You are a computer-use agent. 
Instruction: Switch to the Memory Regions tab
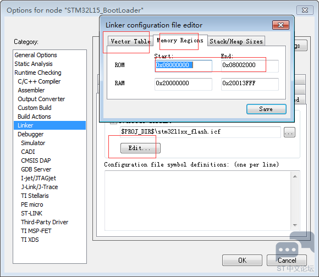pos(180,41)
